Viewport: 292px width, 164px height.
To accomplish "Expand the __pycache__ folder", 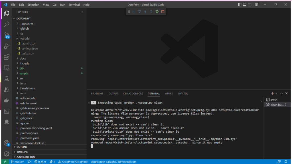I will point(49,23).
